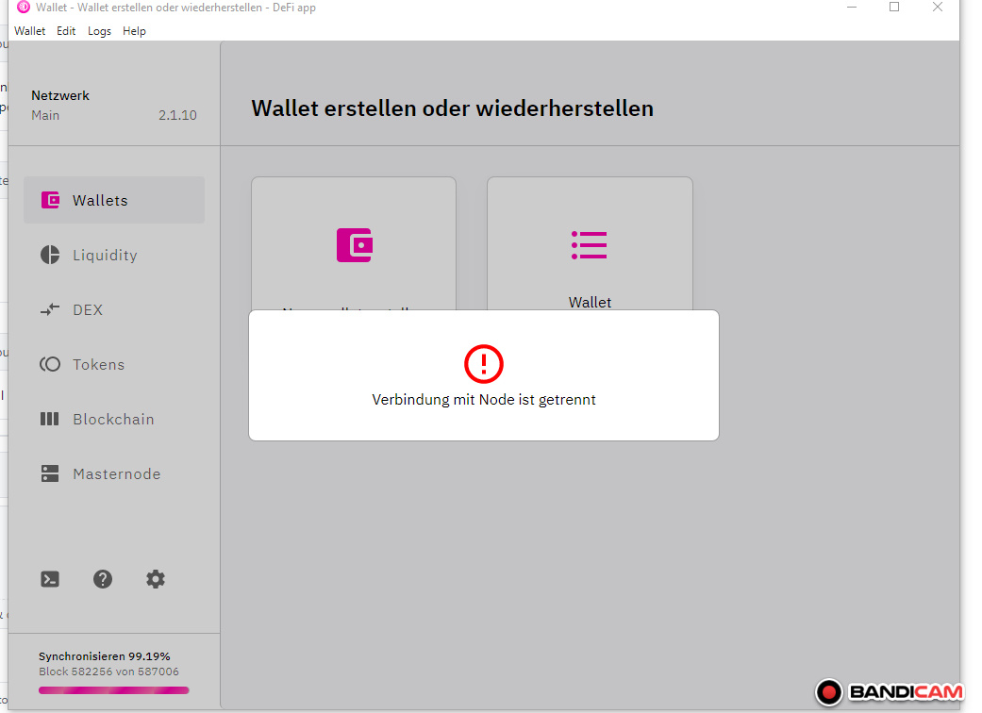982x713 pixels.
Task: Open the Logs menu
Action: [x=99, y=31]
